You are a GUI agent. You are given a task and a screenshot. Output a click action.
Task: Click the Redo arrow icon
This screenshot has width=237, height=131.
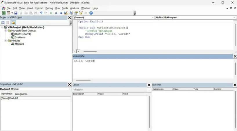(x=46, y=13)
